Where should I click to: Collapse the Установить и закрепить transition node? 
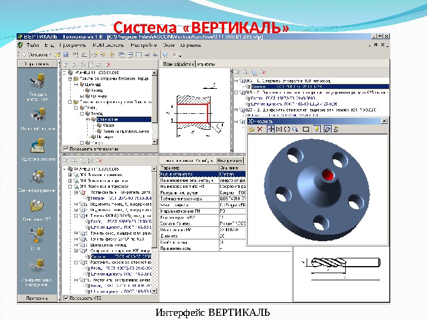pyautogui.click(x=76, y=193)
